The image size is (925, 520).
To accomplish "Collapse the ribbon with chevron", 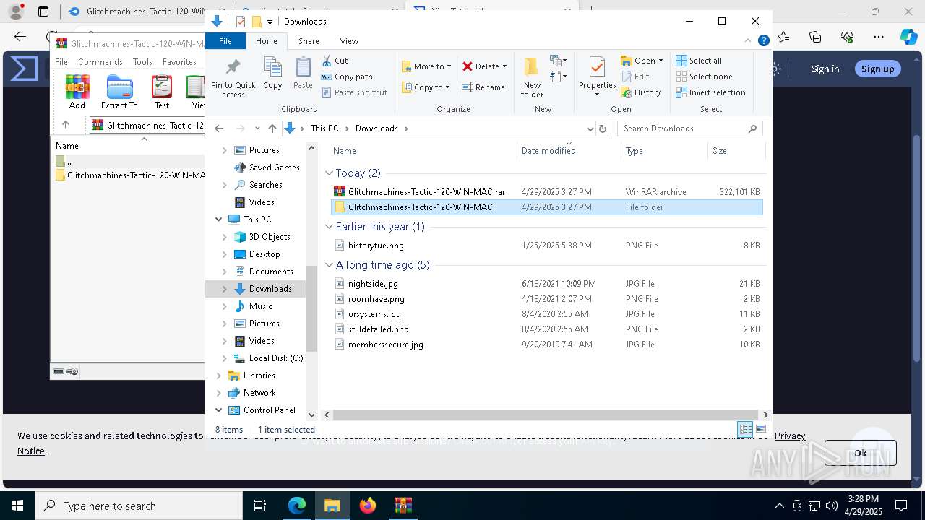I will (748, 41).
